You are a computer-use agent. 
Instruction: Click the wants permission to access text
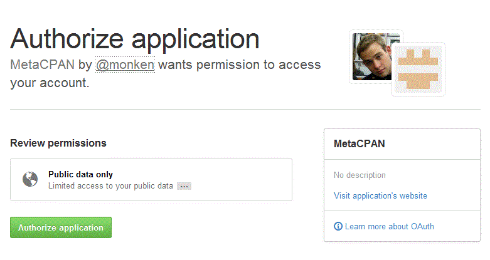[x=238, y=65]
